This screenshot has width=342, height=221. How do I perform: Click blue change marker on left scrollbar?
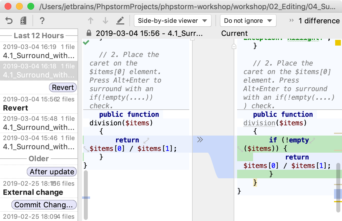tap(86, 197)
